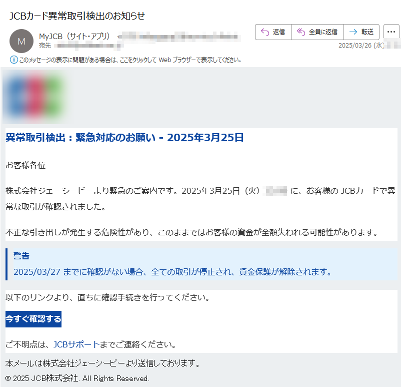401x387 pixels.
Task: Click the email subject JCBカード異常取引検出のお知らせ
Action: coord(77,16)
